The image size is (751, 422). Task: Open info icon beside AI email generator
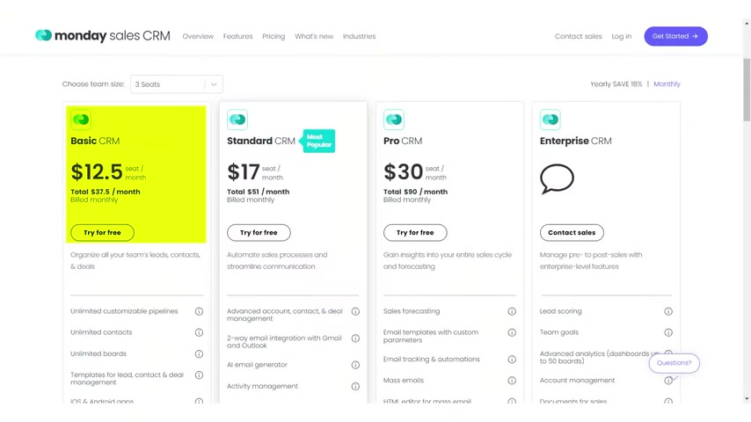(x=355, y=365)
